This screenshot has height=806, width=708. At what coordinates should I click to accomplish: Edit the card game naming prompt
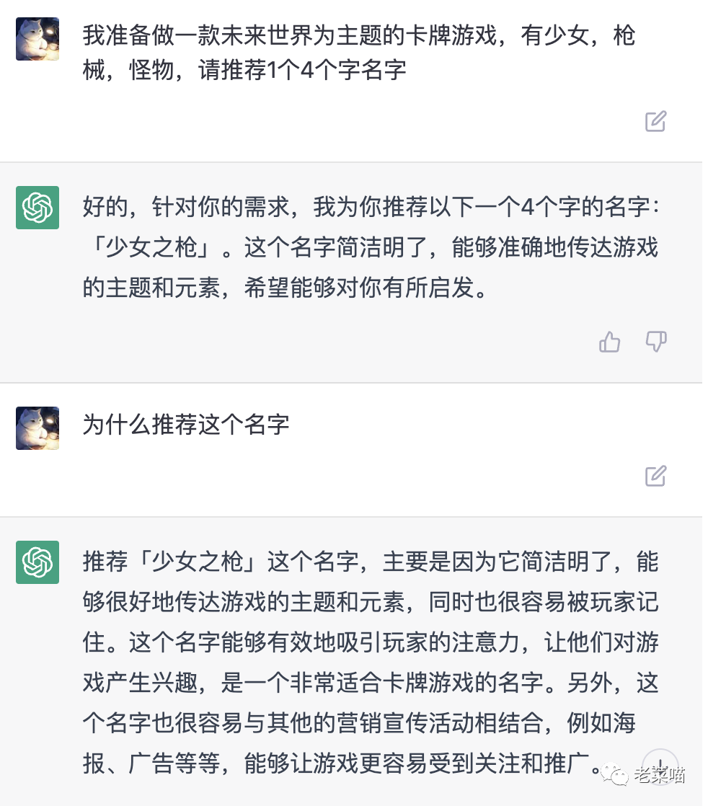click(655, 121)
